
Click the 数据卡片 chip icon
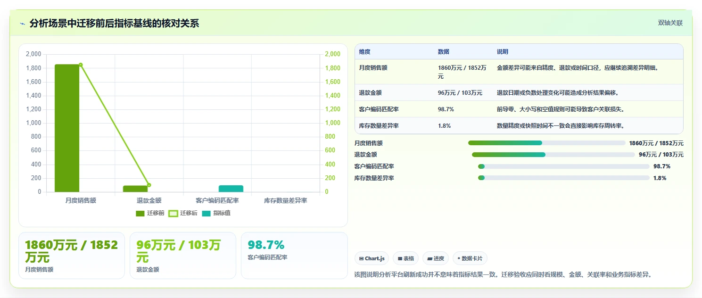pos(459,258)
